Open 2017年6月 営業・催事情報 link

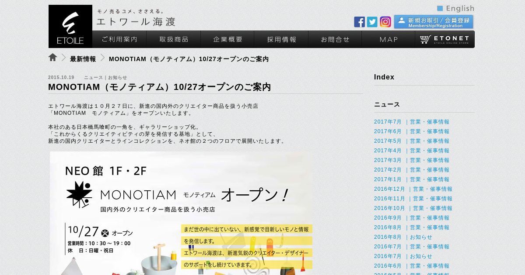click(x=412, y=131)
